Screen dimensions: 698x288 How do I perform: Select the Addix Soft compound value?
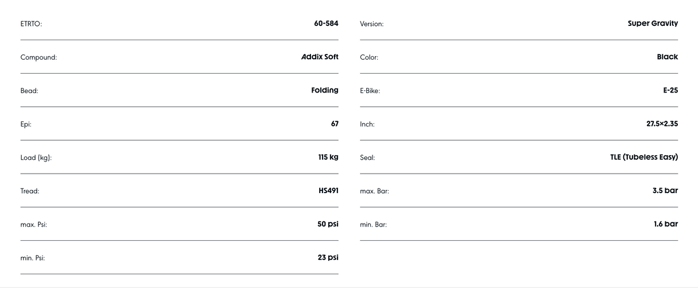pyautogui.click(x=320, y=57)
